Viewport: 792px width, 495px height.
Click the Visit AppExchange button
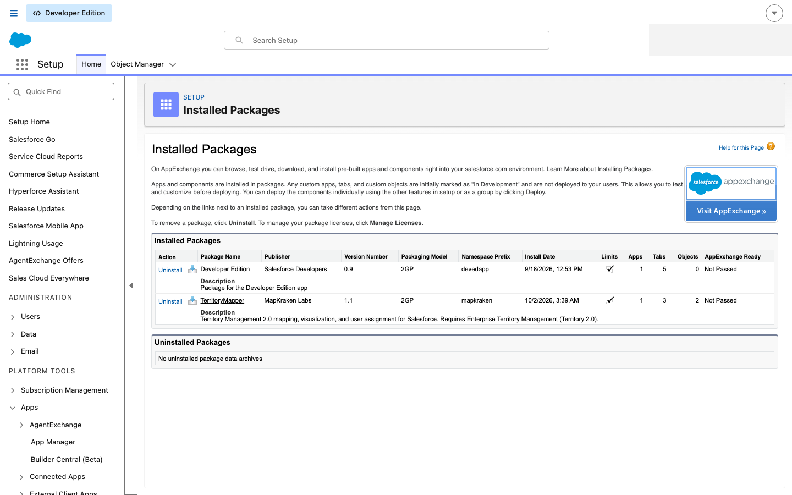coord(732,211)
